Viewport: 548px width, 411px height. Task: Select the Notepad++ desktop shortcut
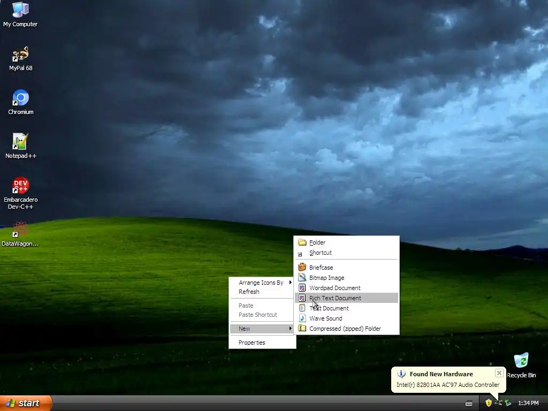pos(20,146)
